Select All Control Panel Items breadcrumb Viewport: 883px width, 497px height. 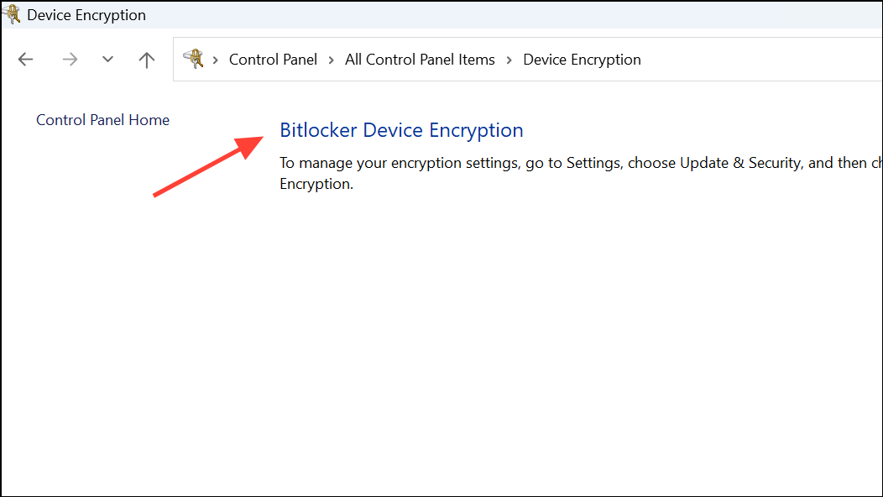coord(420,59)
